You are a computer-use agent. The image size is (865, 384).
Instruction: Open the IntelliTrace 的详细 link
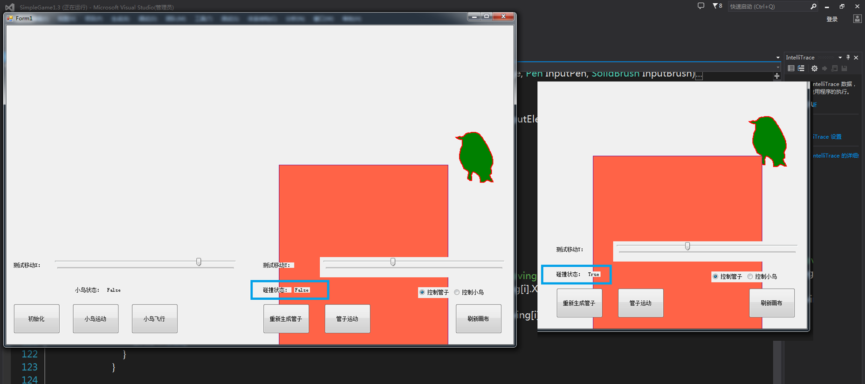(x=836, y=156)
